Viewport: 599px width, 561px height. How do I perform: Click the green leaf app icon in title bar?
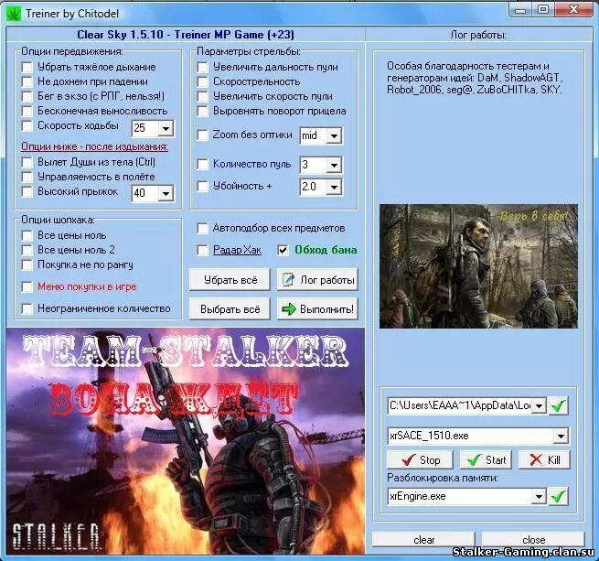coord(14,14)
